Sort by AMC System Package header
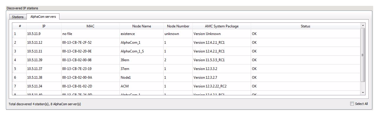 click(222, 26)
